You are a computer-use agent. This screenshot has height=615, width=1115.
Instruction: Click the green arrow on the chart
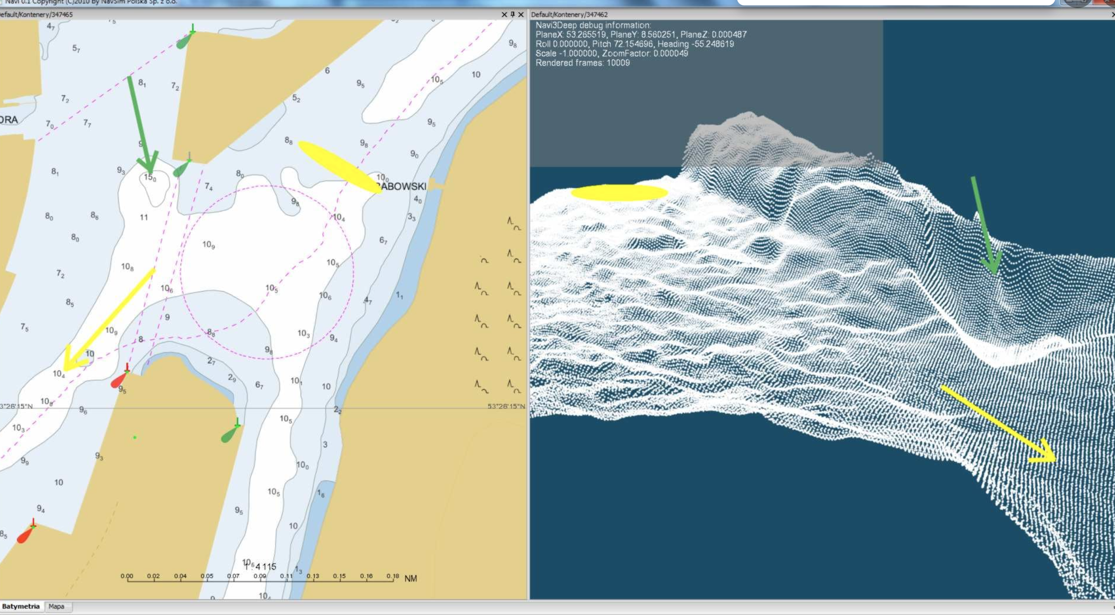click(x=142, y=125)
